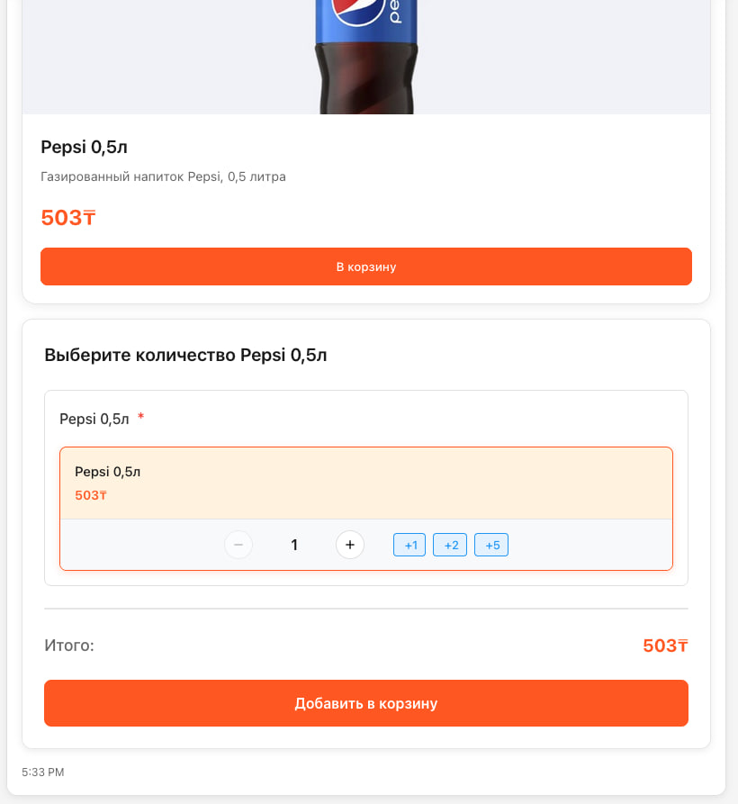This screenshot has height=804, width=738.
Task: Click the plus icon to increase quantity
Action: click(x=350, y=545)
